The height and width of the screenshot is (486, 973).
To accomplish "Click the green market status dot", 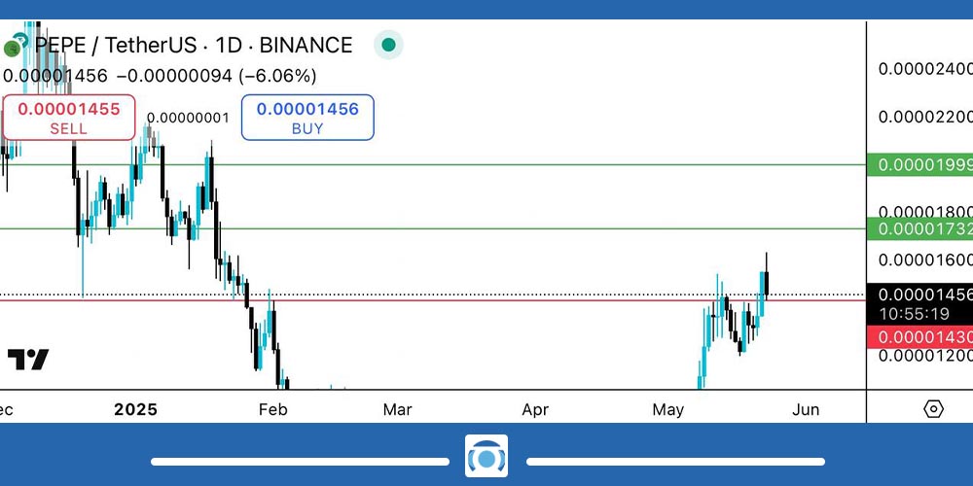I will (x=388, y=45).
